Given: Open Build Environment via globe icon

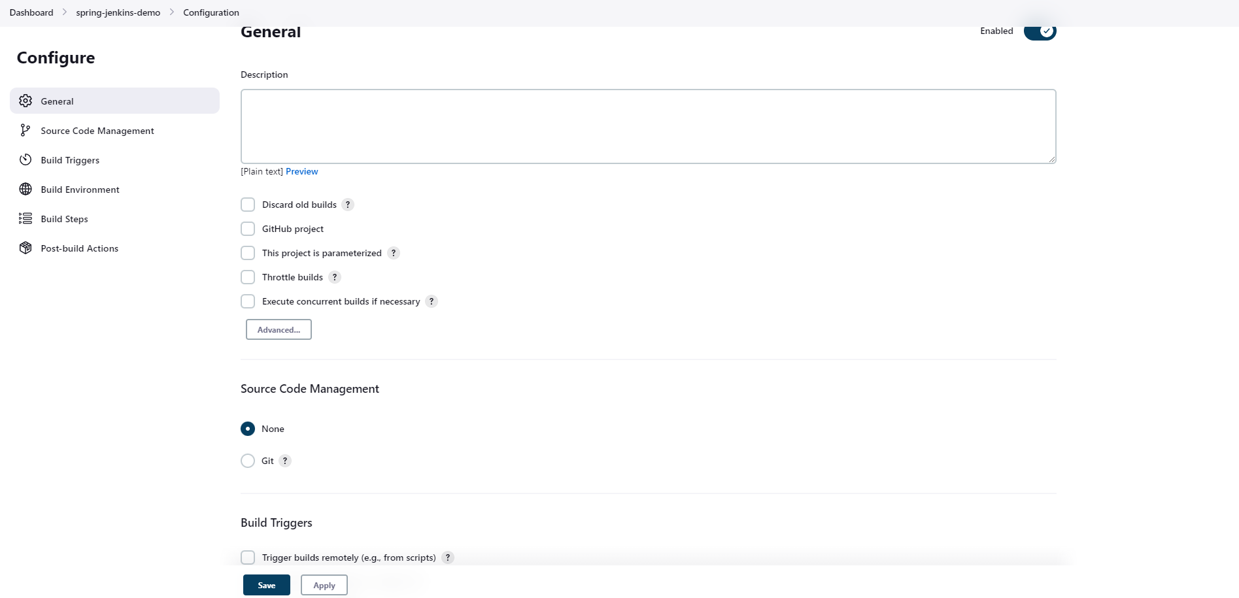Looking at the screenshot, I should click(x=25, y=189).
